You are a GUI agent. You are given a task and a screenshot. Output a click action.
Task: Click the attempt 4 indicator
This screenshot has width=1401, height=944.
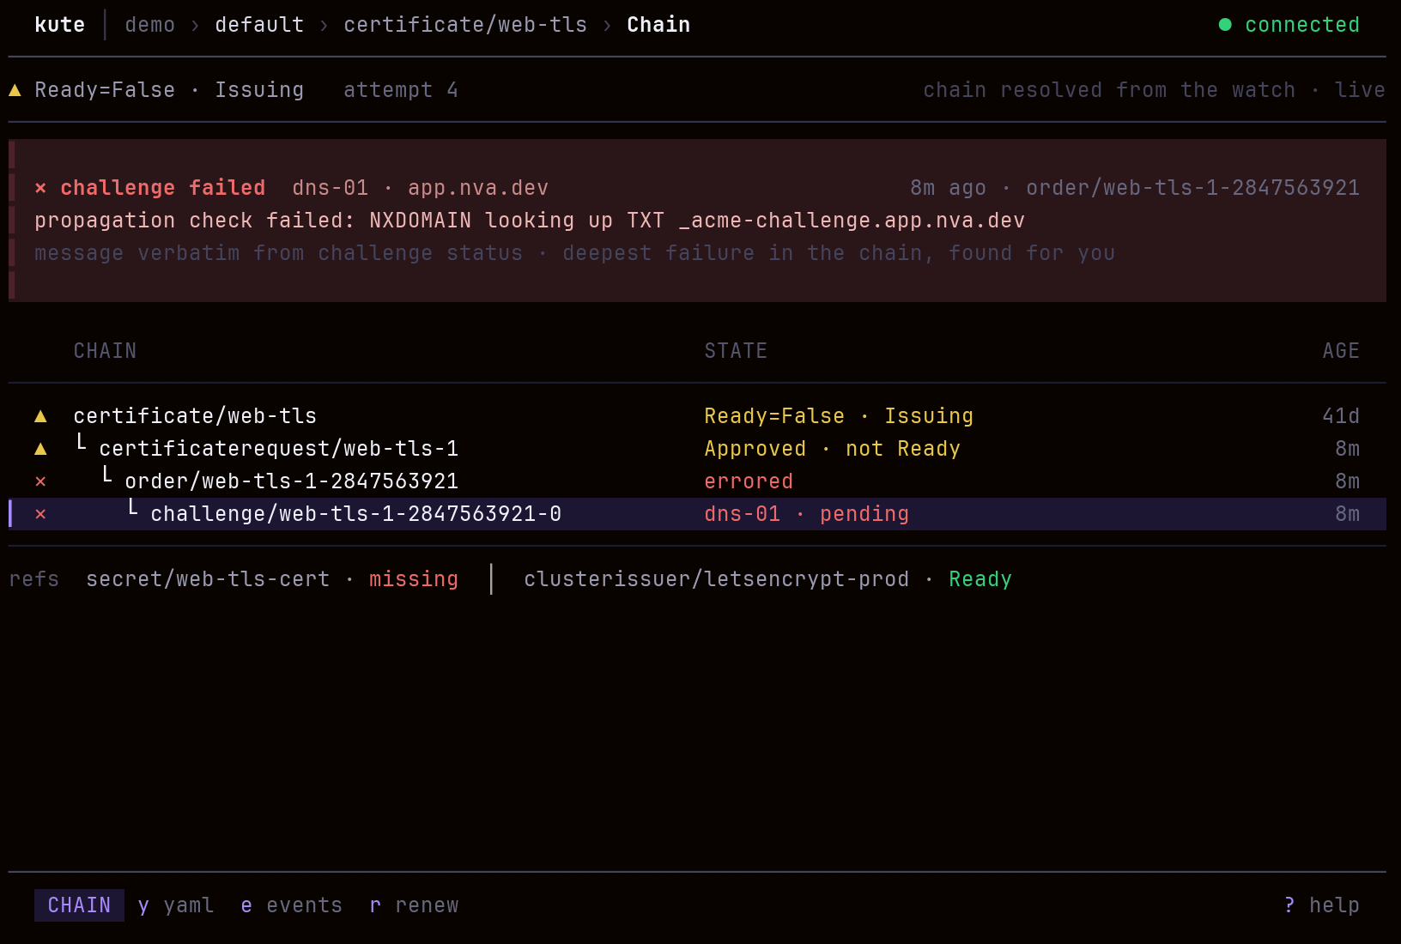(401, 90)
